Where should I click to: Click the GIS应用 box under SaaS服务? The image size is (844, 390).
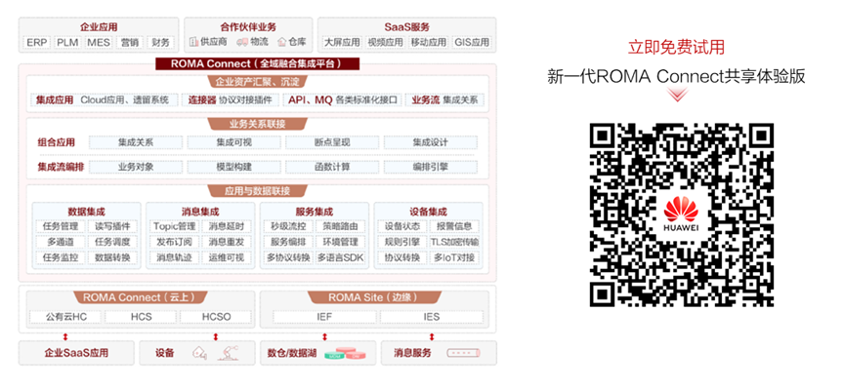click(472, 42)
